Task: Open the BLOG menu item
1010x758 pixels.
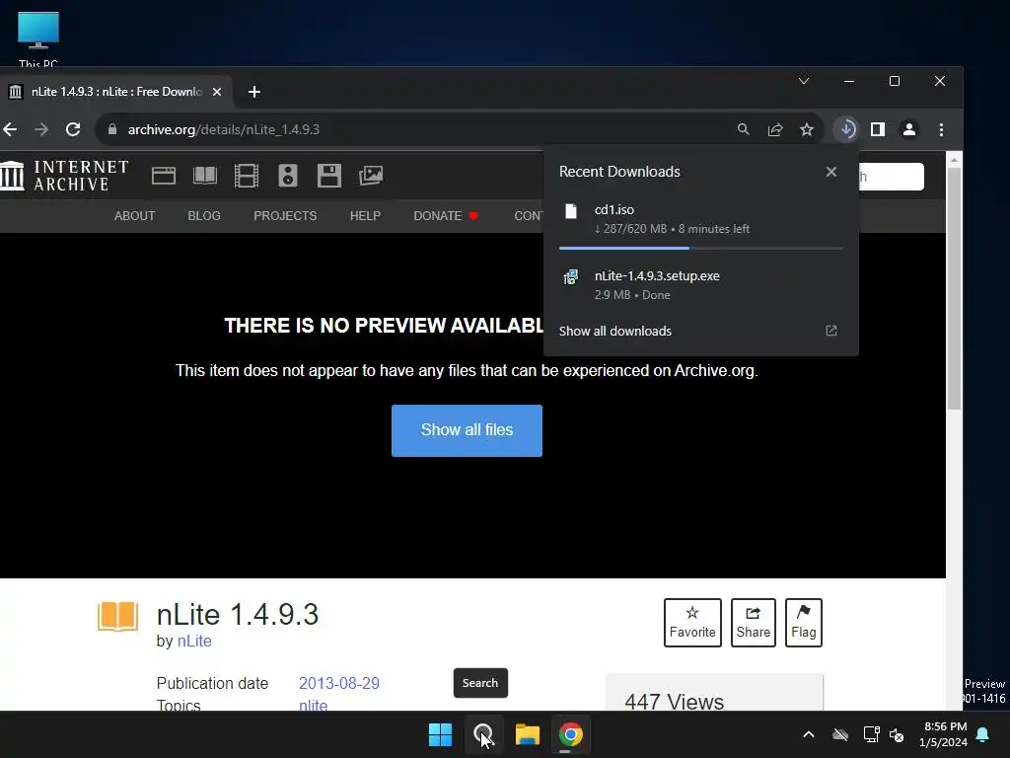Action: tap(204, 216)
